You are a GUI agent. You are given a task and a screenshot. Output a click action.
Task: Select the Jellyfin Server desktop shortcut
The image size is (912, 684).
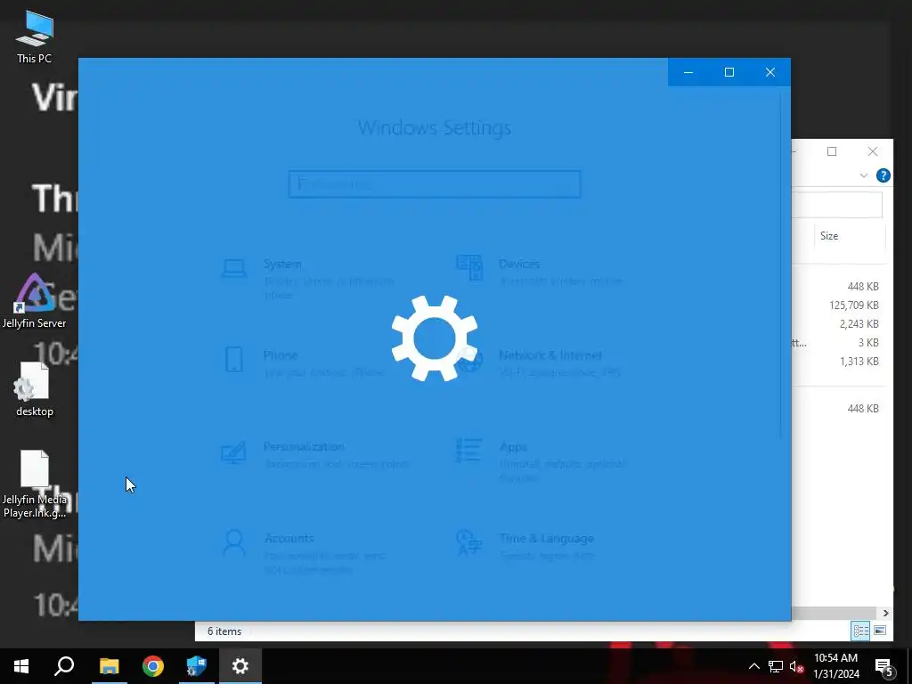click(35, 301)
